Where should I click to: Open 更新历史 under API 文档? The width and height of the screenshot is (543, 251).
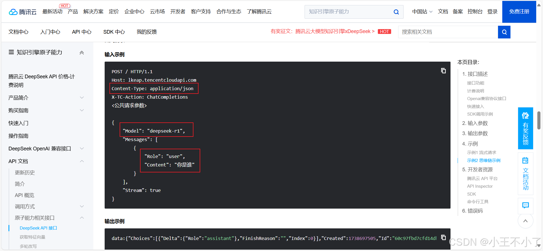point(25,173)
